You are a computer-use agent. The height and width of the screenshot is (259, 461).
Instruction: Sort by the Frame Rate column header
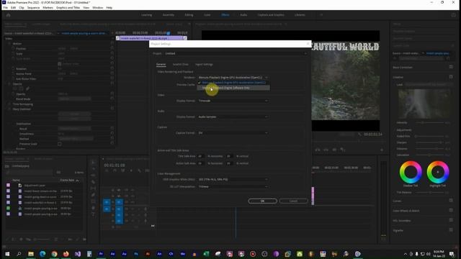[x=67, y=181]
